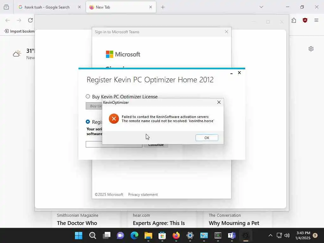This screenshot has width=324, height=243.
Task: Close the Sign in to Microsoft Teams window
Action: [227, 32]
